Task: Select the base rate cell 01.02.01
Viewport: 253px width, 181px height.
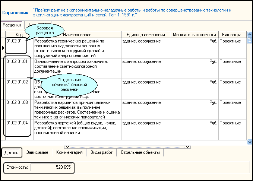Action: (x=14, y=41)
